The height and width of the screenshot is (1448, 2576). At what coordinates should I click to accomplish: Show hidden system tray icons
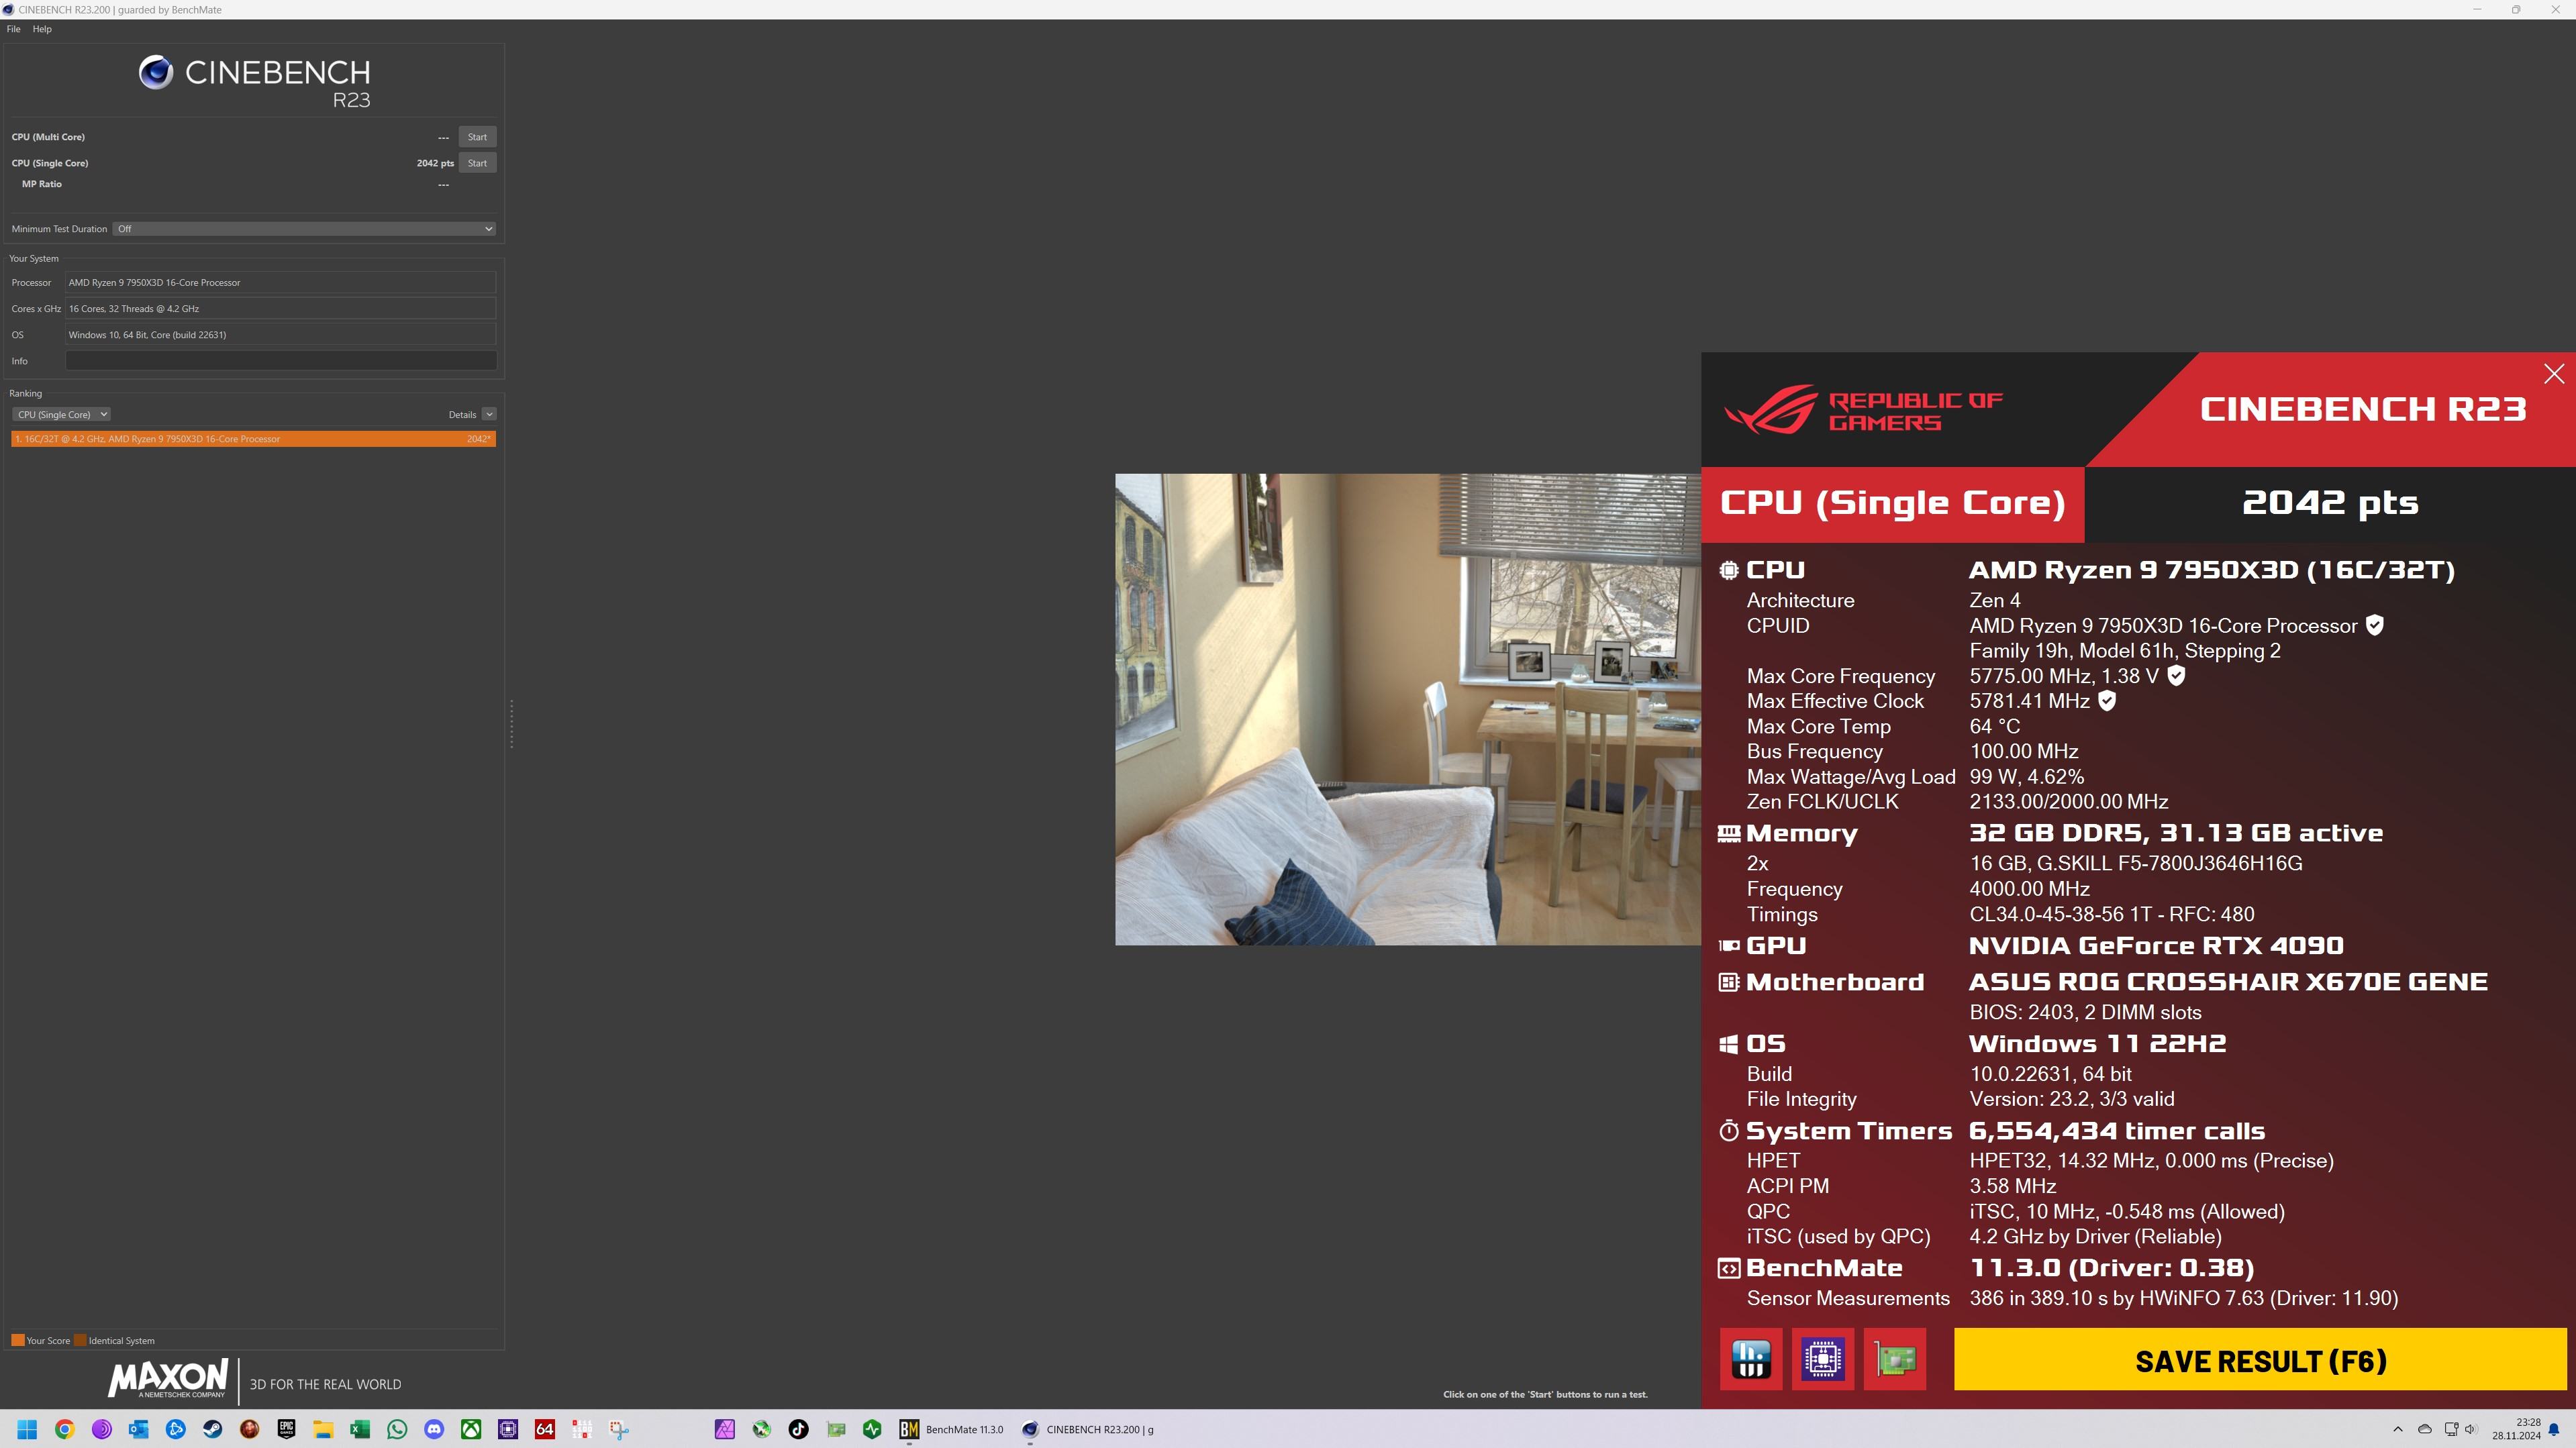coord(2397,1429)
